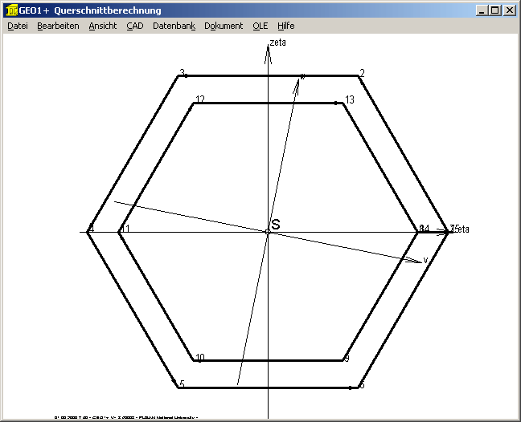The width and height of the screenshot is (521, 422).
Task: Open the Datenbank menu
Action: point(174,26)
